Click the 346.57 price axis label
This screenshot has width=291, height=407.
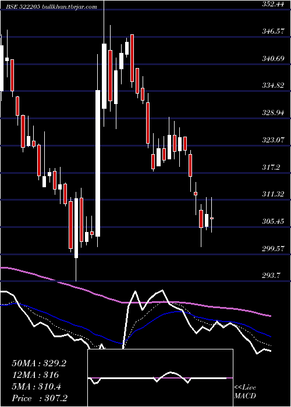click(273, 31)
